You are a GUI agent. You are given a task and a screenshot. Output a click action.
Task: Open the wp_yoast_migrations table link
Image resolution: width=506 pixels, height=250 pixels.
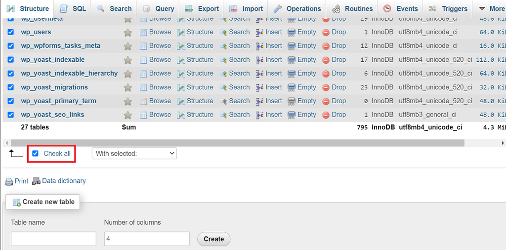coord(54,87)
